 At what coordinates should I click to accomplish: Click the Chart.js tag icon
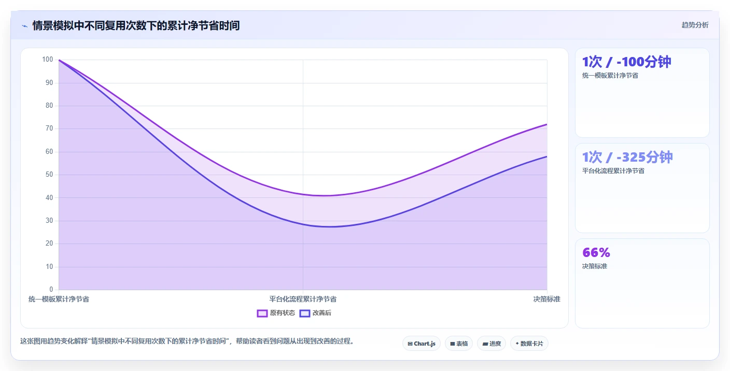[410, 344]
